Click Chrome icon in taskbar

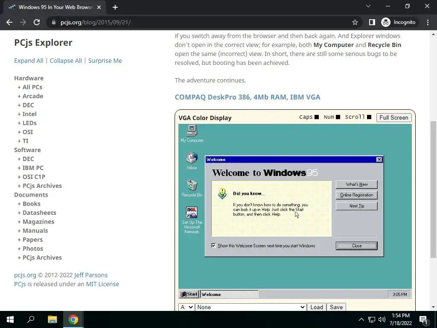(73, 319)
